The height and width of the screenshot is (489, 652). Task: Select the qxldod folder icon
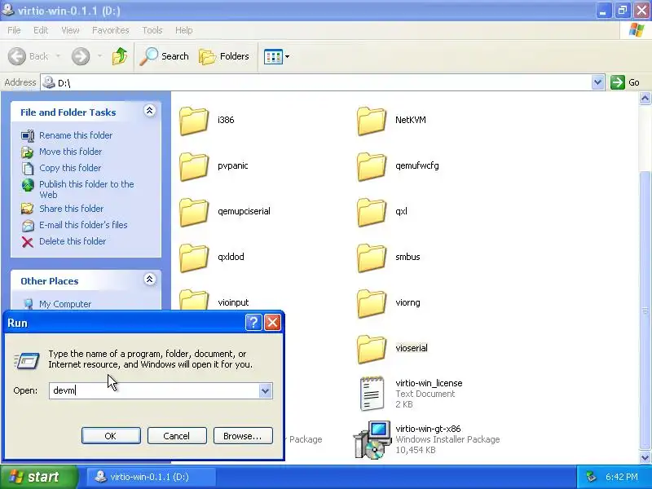194,258
